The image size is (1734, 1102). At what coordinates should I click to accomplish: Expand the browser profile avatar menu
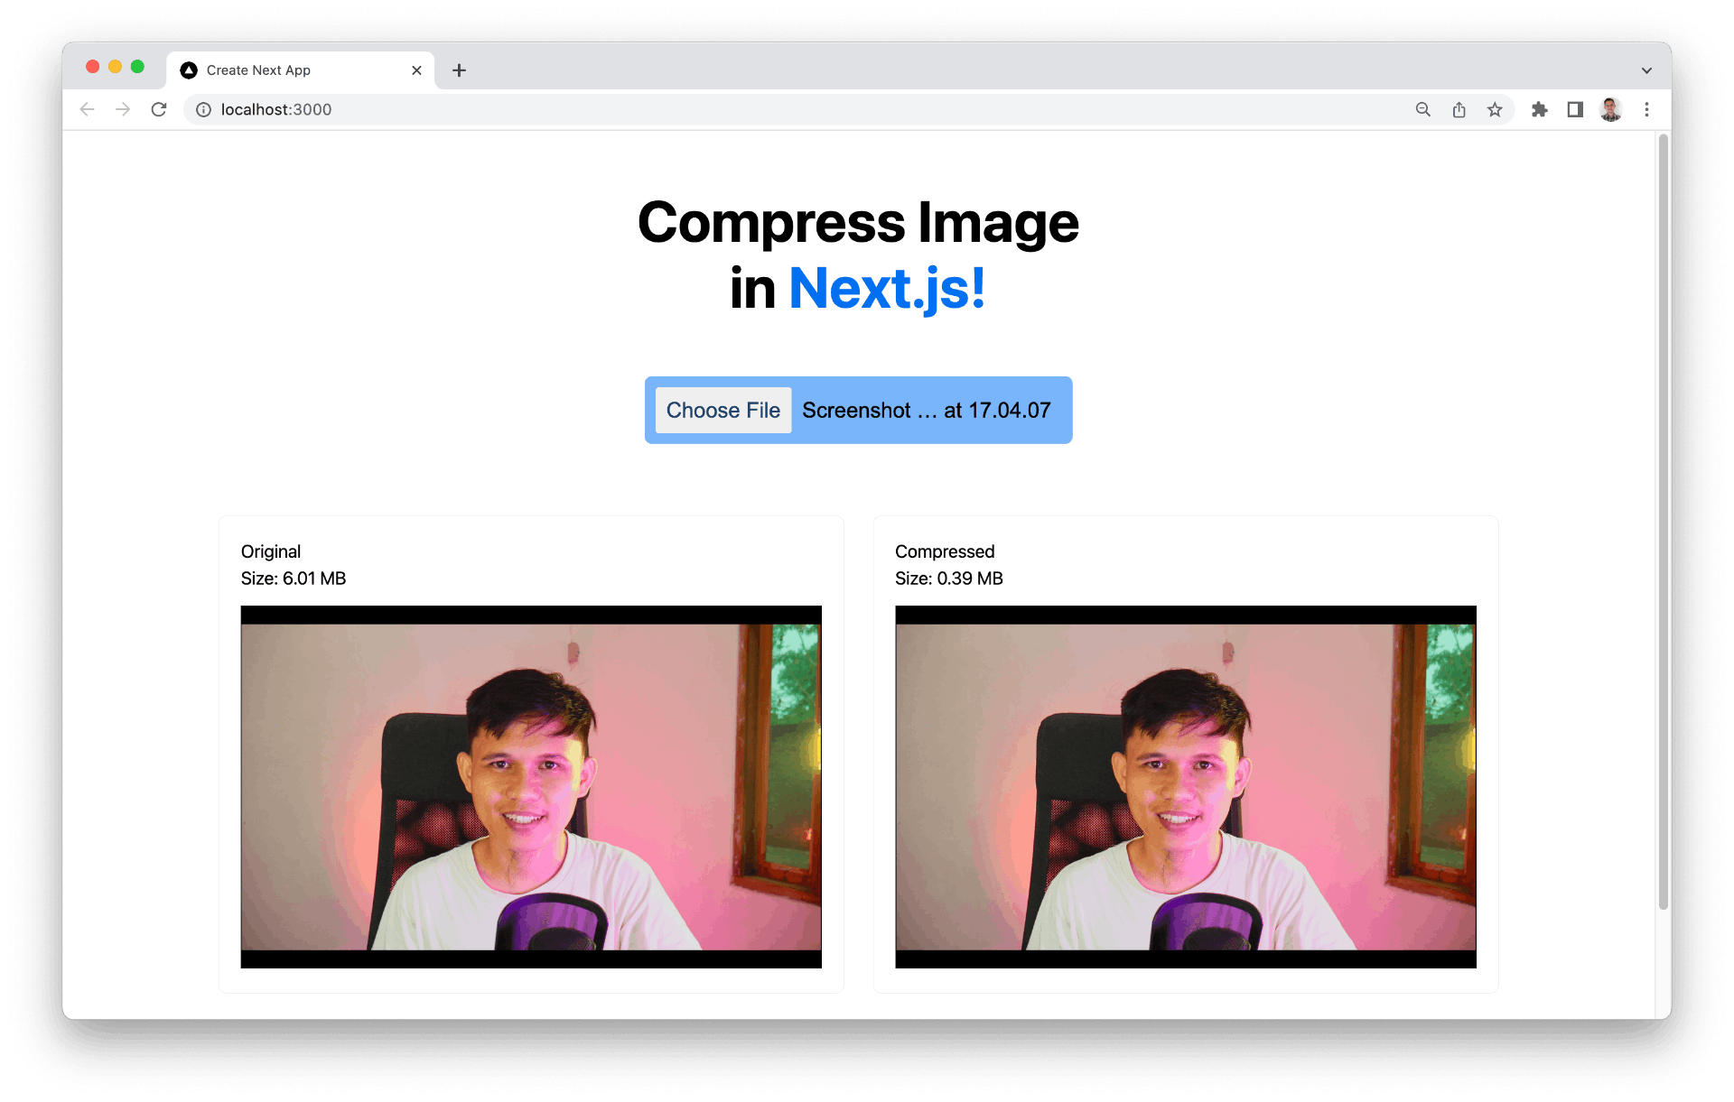pos(1611,109)
